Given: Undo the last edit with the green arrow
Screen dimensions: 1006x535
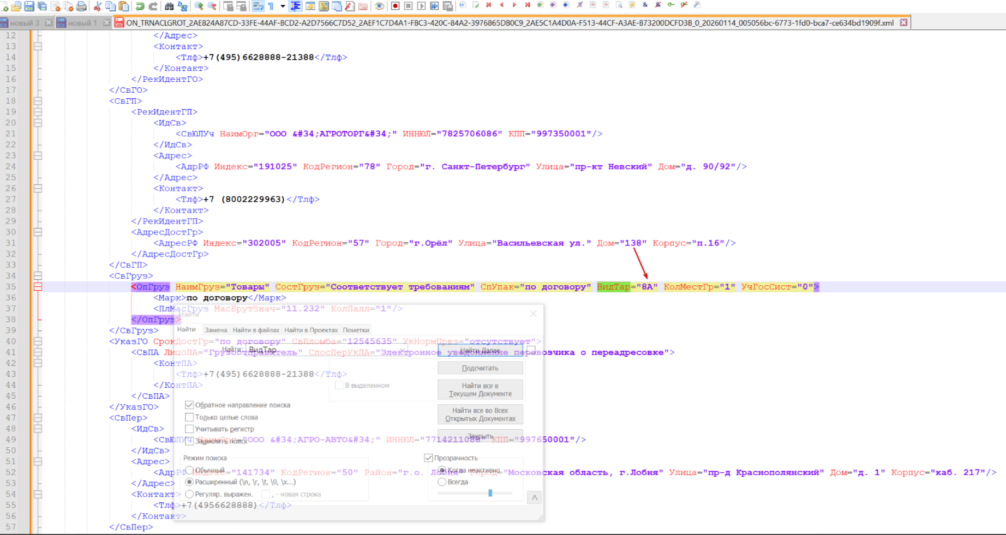Looking at the screenshot, I should click(140, 7).
